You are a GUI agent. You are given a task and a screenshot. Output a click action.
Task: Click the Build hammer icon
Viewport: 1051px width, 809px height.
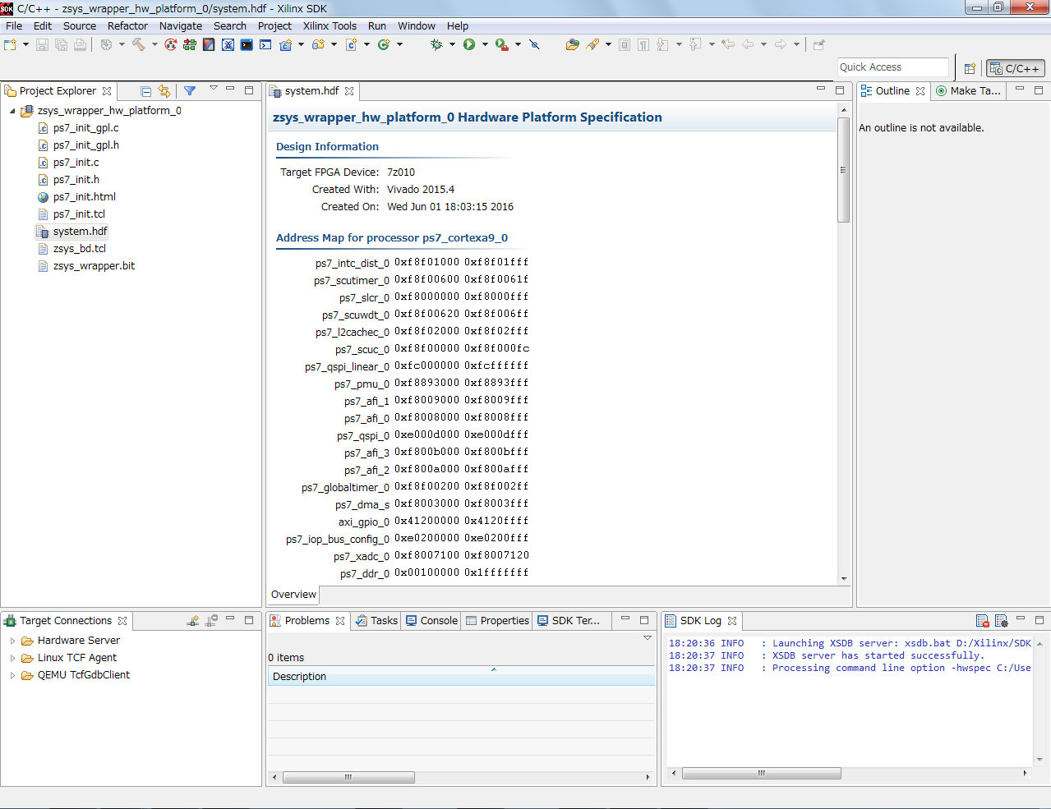click(138, 44)
